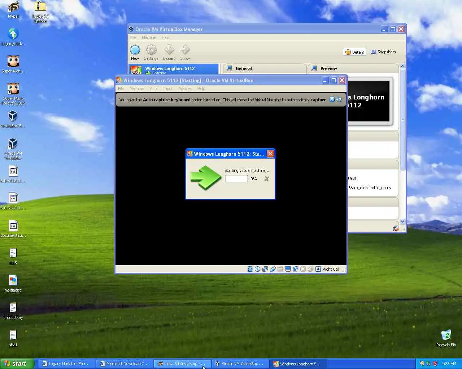Viewport: 462px width, 369px height.
Task: Click the hard disk activity status icon
Action: click(250, 269)
